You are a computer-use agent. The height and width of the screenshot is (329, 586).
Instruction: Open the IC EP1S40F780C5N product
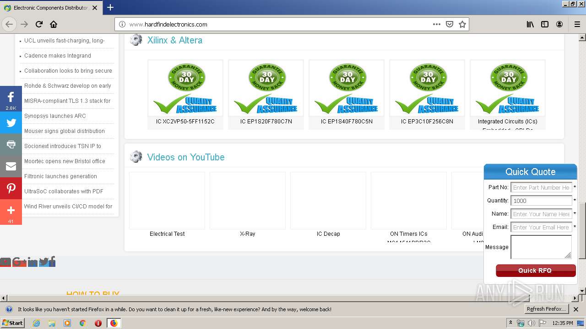[x=347, y=122]
